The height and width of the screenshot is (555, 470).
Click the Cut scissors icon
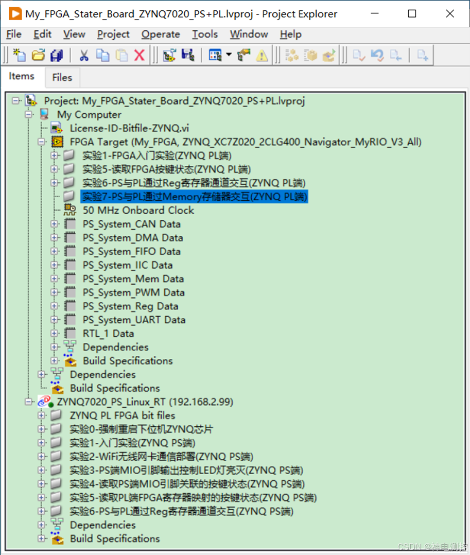[84, 55]
